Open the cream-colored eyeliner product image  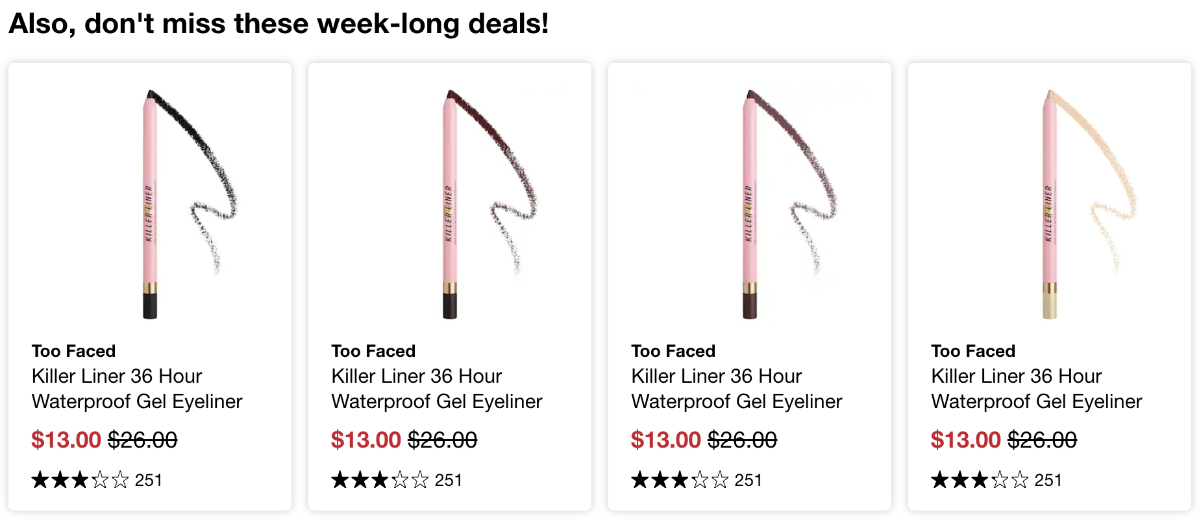(x=1050, y=204)
